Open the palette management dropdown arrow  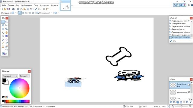coord(9,97)
